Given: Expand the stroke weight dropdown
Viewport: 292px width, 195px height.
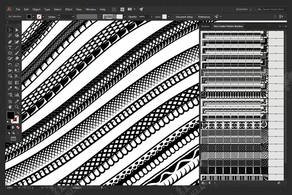Looking at the screenshot, I should pyautogui.click(x=73, y=17).
